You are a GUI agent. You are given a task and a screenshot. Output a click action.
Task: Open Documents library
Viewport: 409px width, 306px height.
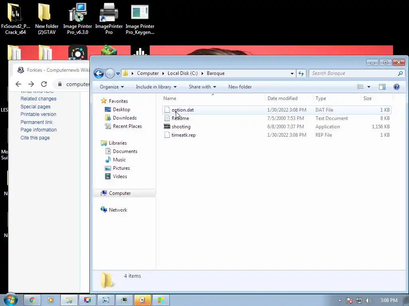coord(125,151)
